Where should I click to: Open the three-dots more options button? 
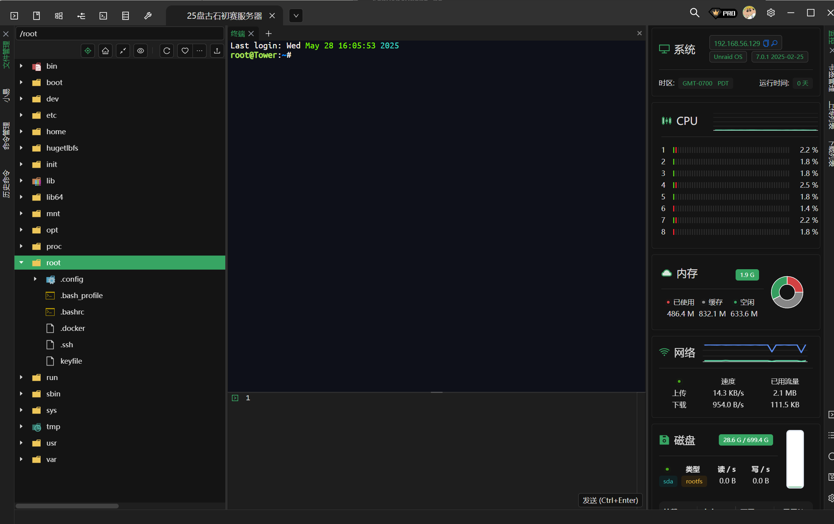(x=200, y=51)
